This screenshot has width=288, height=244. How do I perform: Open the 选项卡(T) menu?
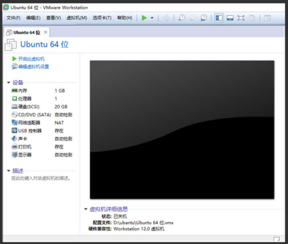pos(102,18)
